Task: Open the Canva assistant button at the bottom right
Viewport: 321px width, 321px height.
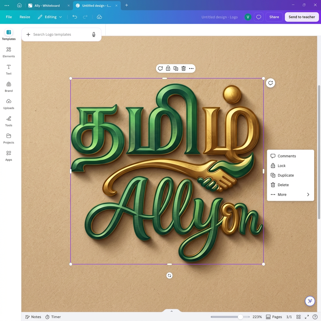Action: coord(310,301)
